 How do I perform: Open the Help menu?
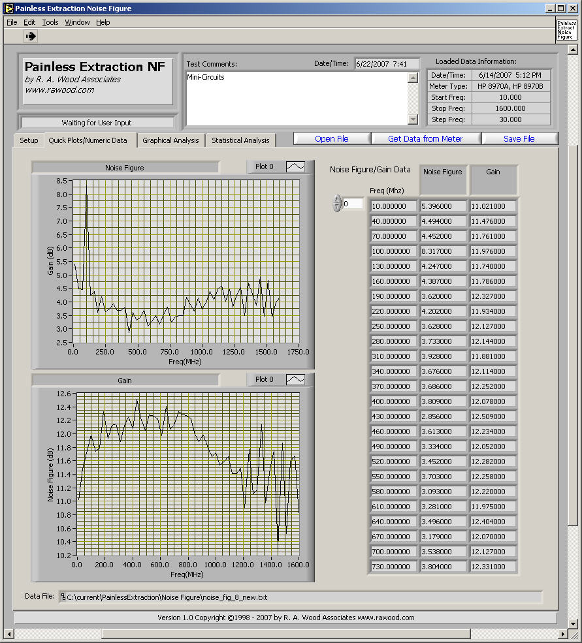[x=103, y=22]
